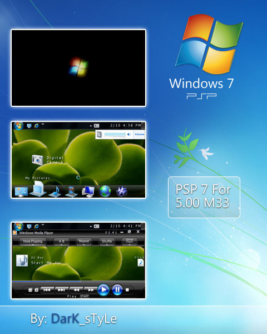Skip to next track in media player
This screenshot has width=267, height=334.
click(x=61, y=290)
